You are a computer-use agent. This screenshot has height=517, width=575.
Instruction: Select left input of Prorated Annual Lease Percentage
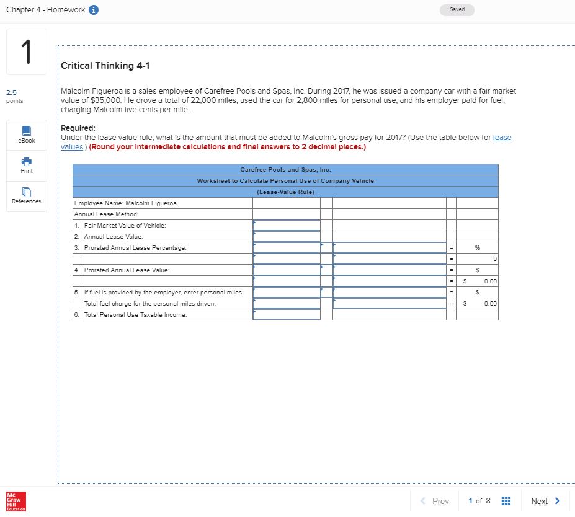[287, 248]
